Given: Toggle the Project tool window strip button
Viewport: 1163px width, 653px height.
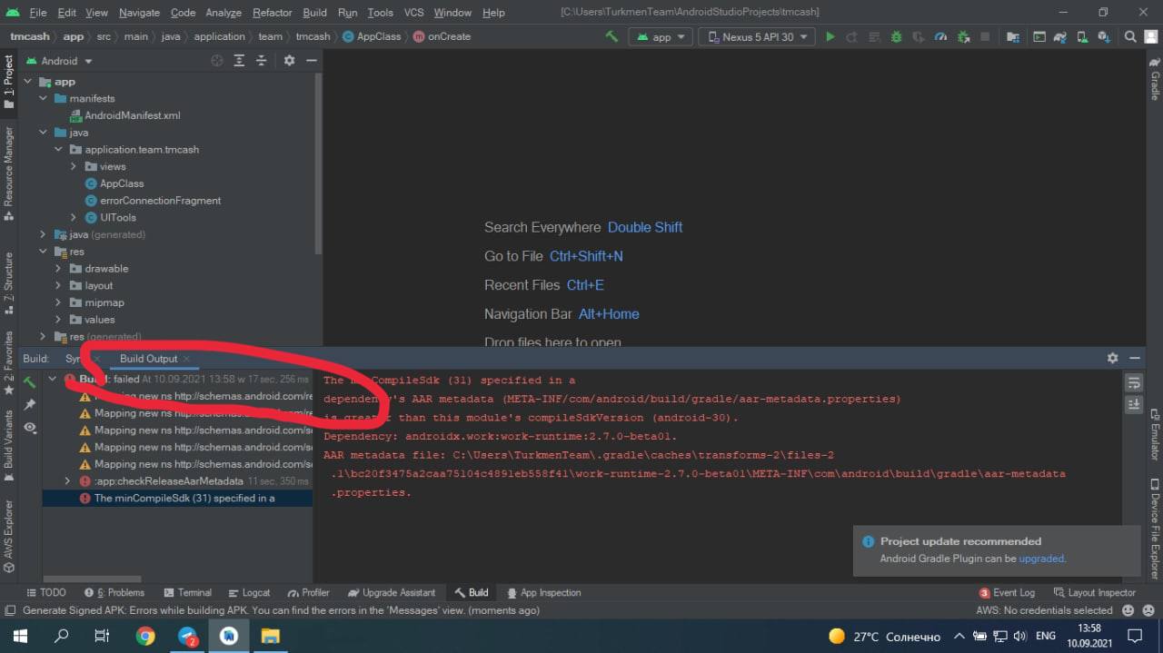Looking at the screenshot, I should pos(9,80).
